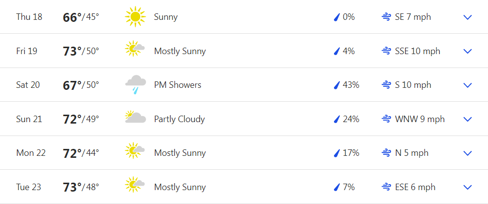The height and width of the screenshot is (204, 488).
Task: Expand the Thu 18 forecast details
Action: pyautogui.click(x=468, y=17)
